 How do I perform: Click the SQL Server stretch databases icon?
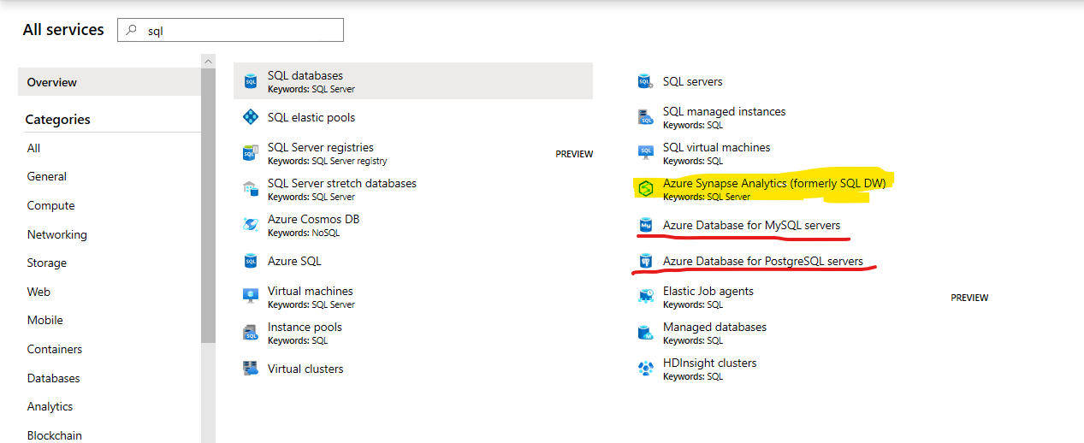[x=251, y=189]
